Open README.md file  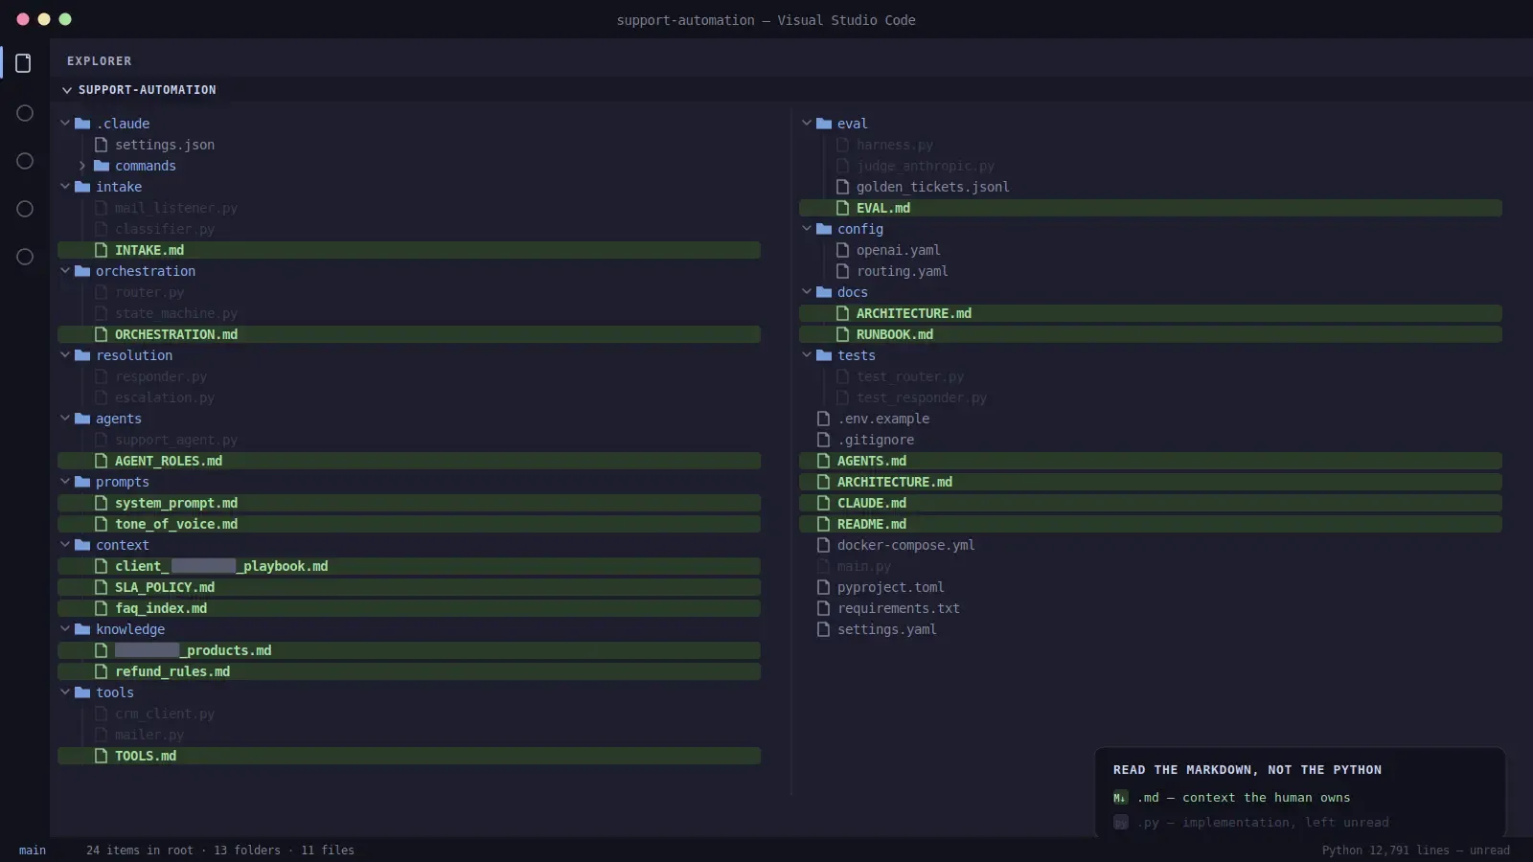coord(1151,524)
